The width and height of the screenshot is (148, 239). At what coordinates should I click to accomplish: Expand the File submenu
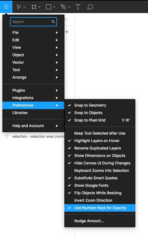(x=33, y=33)
